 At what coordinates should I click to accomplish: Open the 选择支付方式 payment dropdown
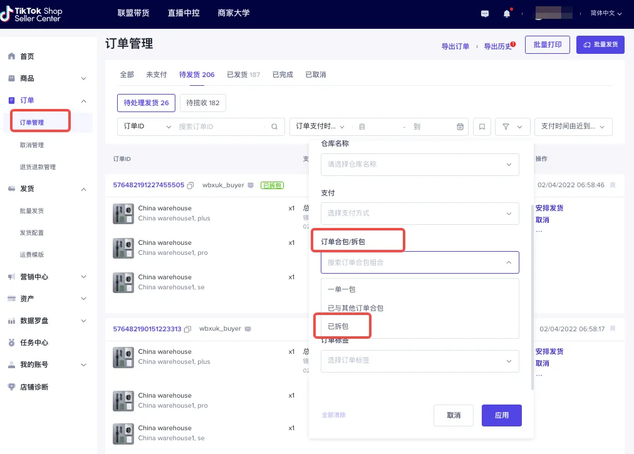pyautogui.click(x=420, y=214)
